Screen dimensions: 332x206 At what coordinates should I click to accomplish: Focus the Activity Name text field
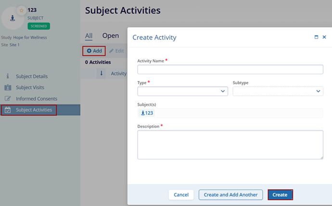coord(230,69)
